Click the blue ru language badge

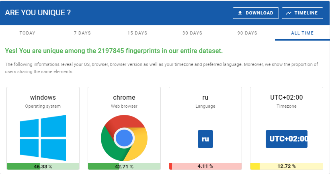[205, 139]
